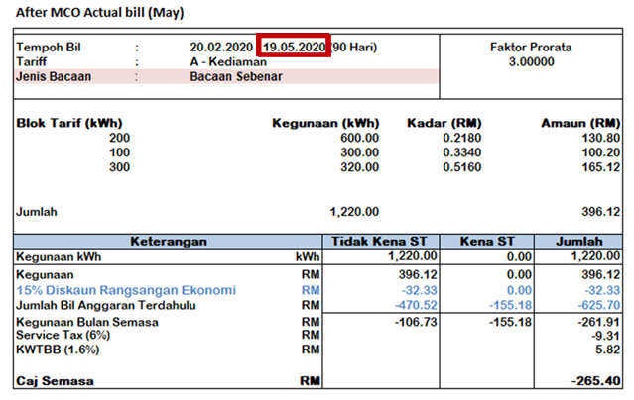Click the "Amaun (RM)" column header
The height and width of the screenshot is (400, 634).
580,123
